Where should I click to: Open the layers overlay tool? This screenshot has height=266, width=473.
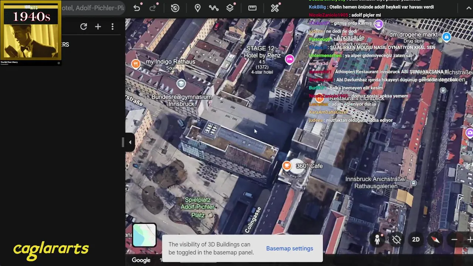230,8
